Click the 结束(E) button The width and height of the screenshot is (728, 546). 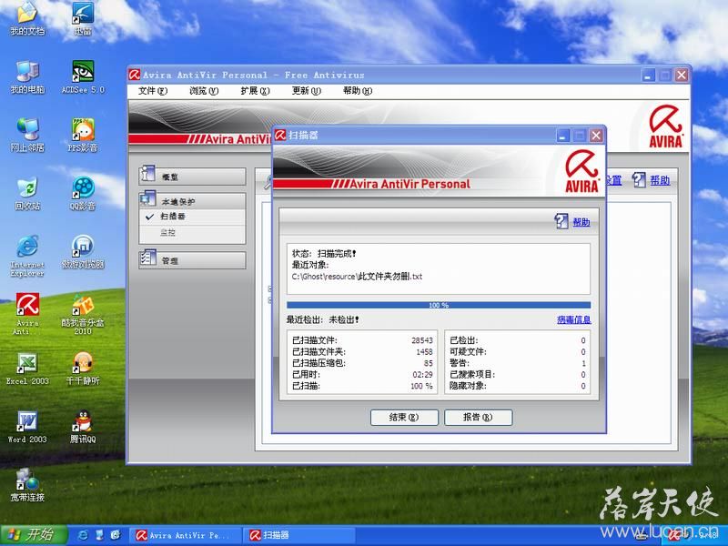[404, 417]
